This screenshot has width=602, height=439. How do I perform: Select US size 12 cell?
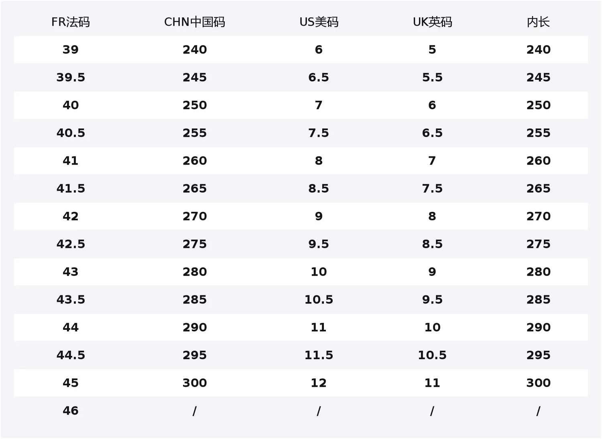point(319,383)
